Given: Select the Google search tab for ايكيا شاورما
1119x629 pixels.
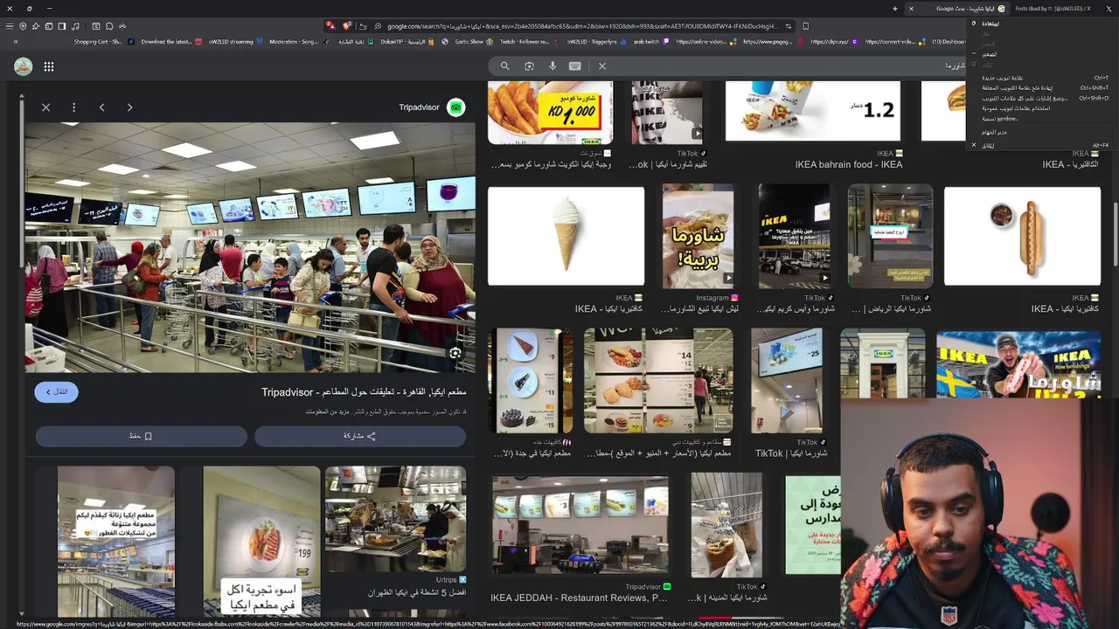Looking at the screenshot, I should pos(958,9).
